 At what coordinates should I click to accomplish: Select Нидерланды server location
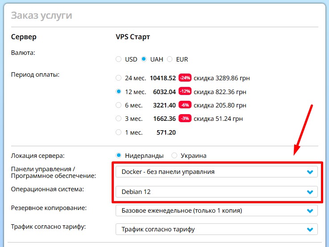tap(119, 156)
